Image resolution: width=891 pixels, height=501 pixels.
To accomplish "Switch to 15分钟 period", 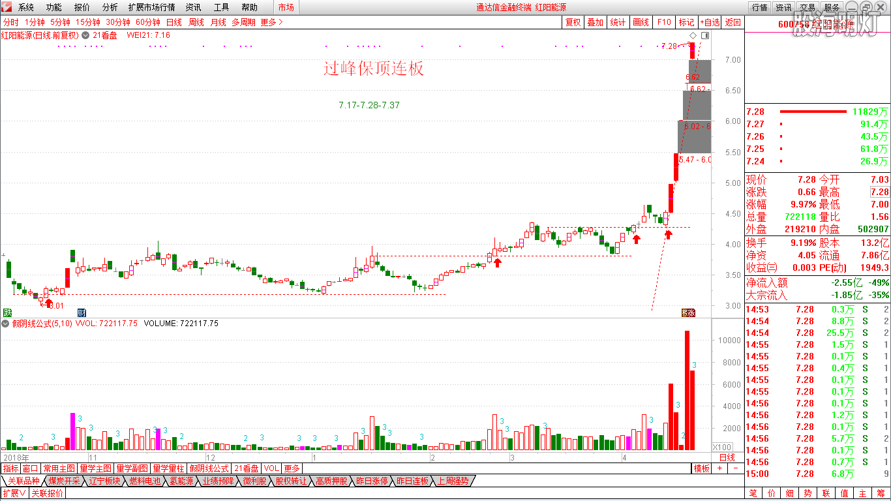I will click(88, 22).
